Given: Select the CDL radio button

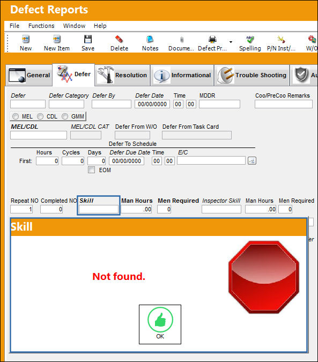Looking at the screenshot, I should 40,116.
